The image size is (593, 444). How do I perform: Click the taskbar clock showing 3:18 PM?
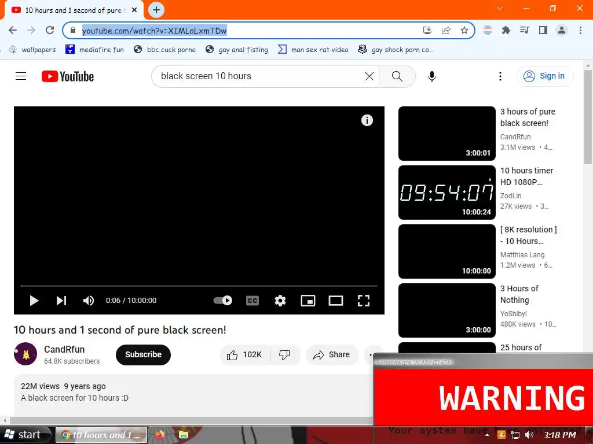pos(560,435)
